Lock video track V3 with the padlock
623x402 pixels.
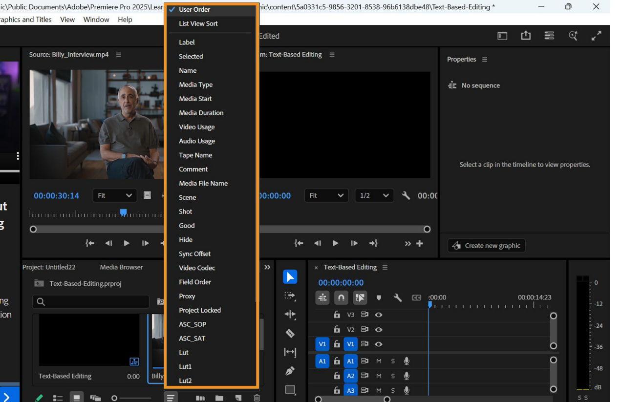pyautogui.click(x=337, y=315)
